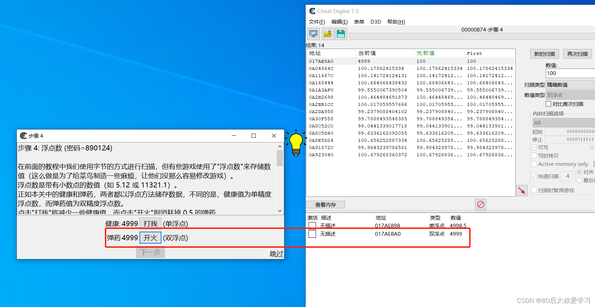The height and width of the screenshot is (307, 595).
Task: Click the scan progress bar
Action: coord(472,36)
